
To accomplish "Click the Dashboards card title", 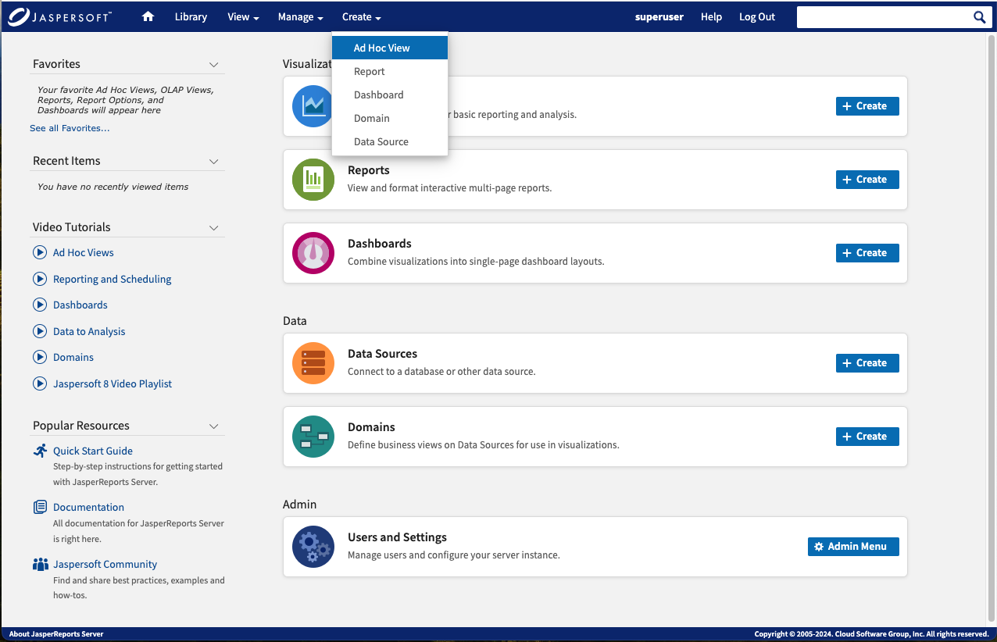I will point(380,244).
